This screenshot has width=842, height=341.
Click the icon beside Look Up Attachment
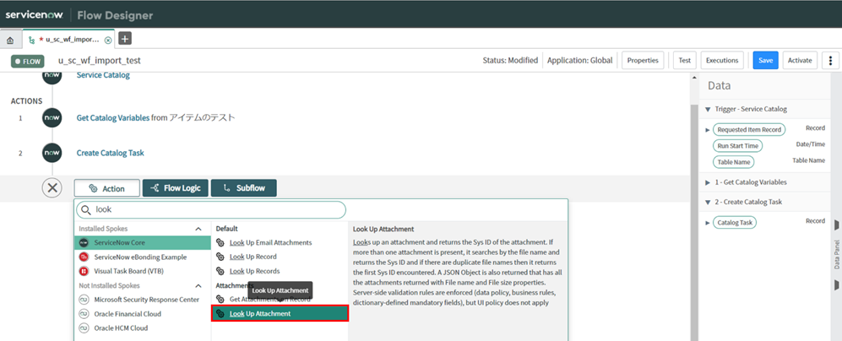point(220,314)
